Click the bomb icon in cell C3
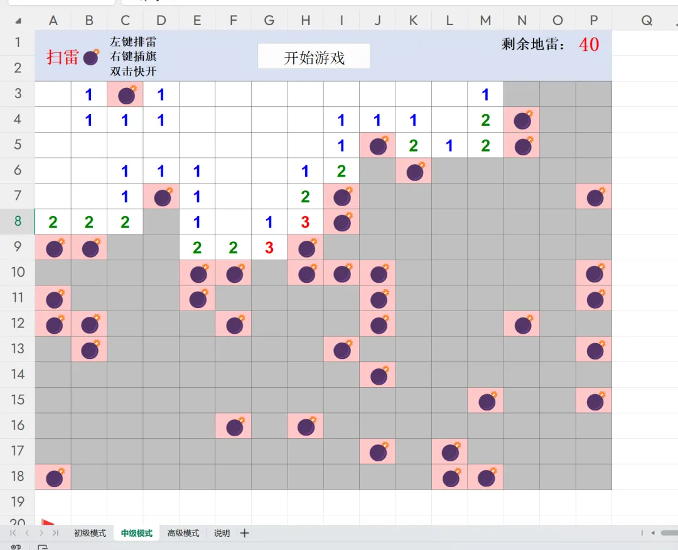 [127, 94]
